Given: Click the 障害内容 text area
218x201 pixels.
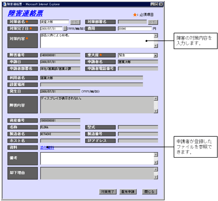Looking at the screenshot, I should tap(97, 105).
